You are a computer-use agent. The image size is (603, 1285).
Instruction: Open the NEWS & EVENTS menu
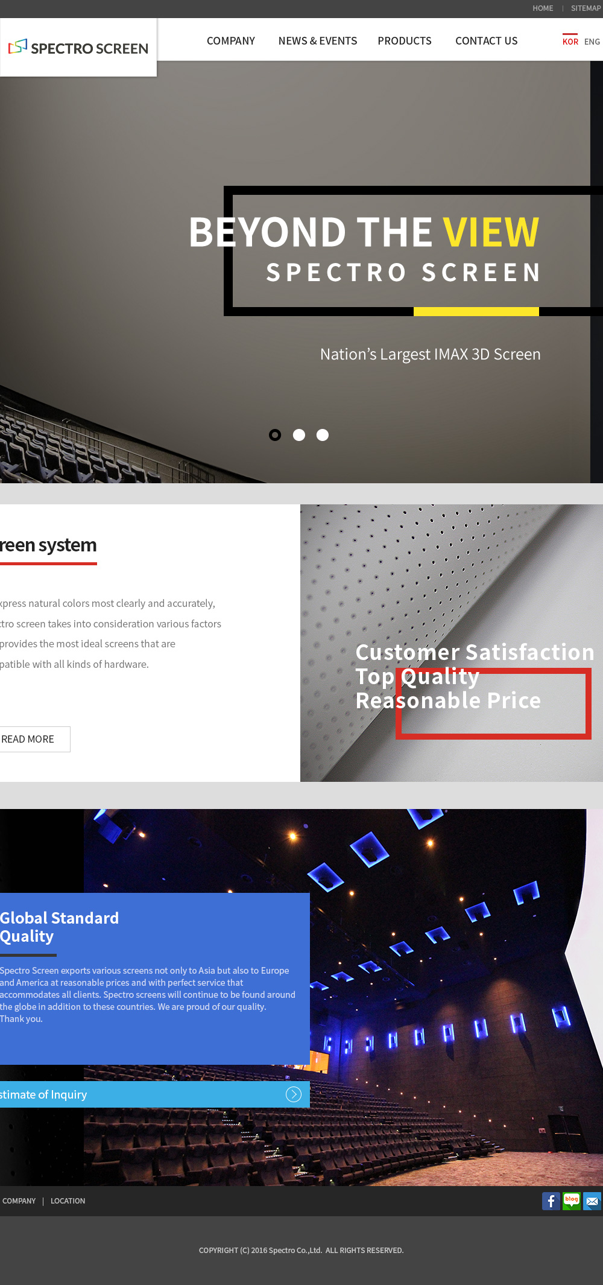click(318, 41)
